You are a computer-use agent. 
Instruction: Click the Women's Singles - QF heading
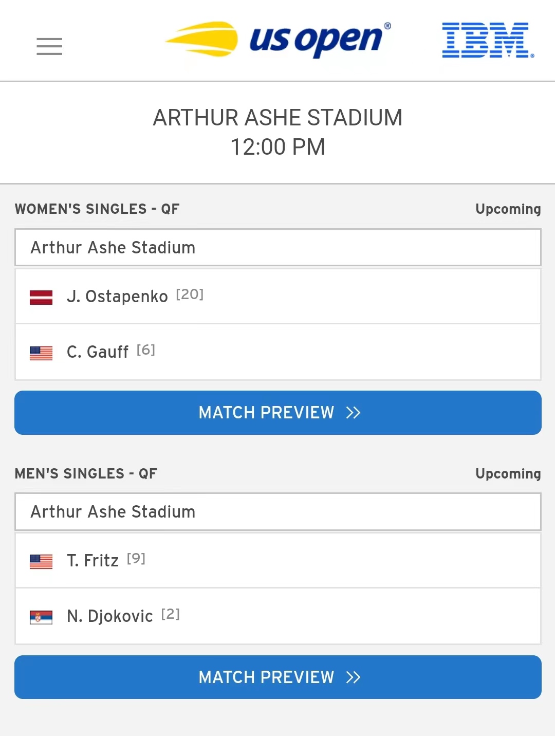97,209
